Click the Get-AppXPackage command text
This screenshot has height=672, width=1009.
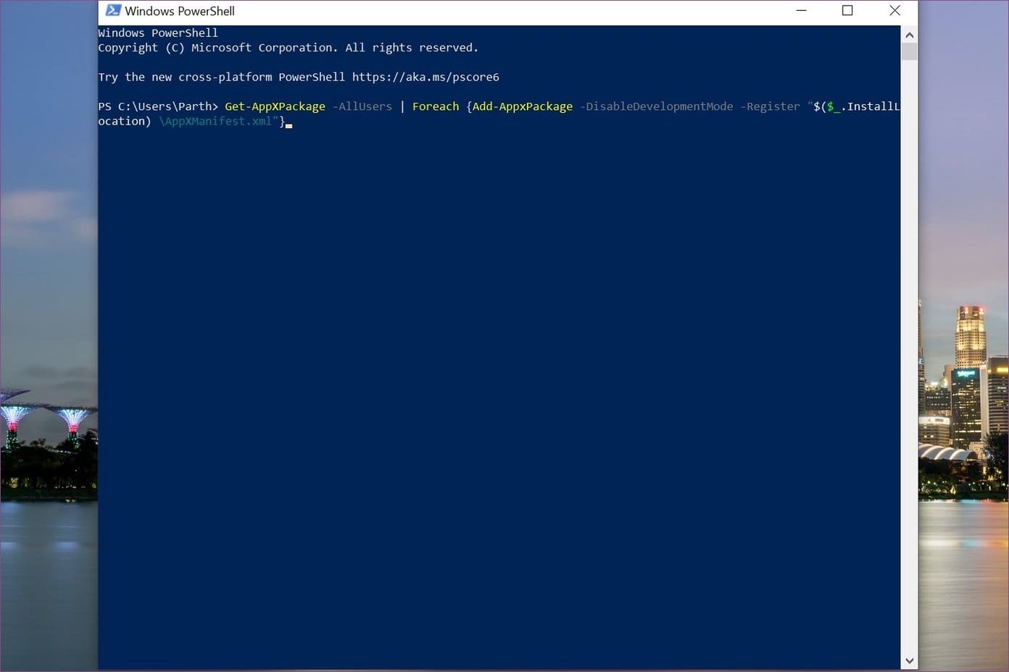coord(275,106)
